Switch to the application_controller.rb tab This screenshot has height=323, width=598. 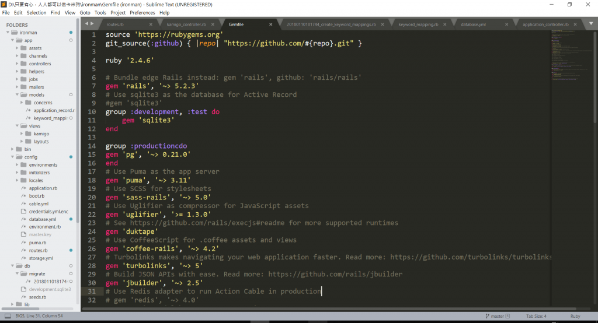pos(545,24)
